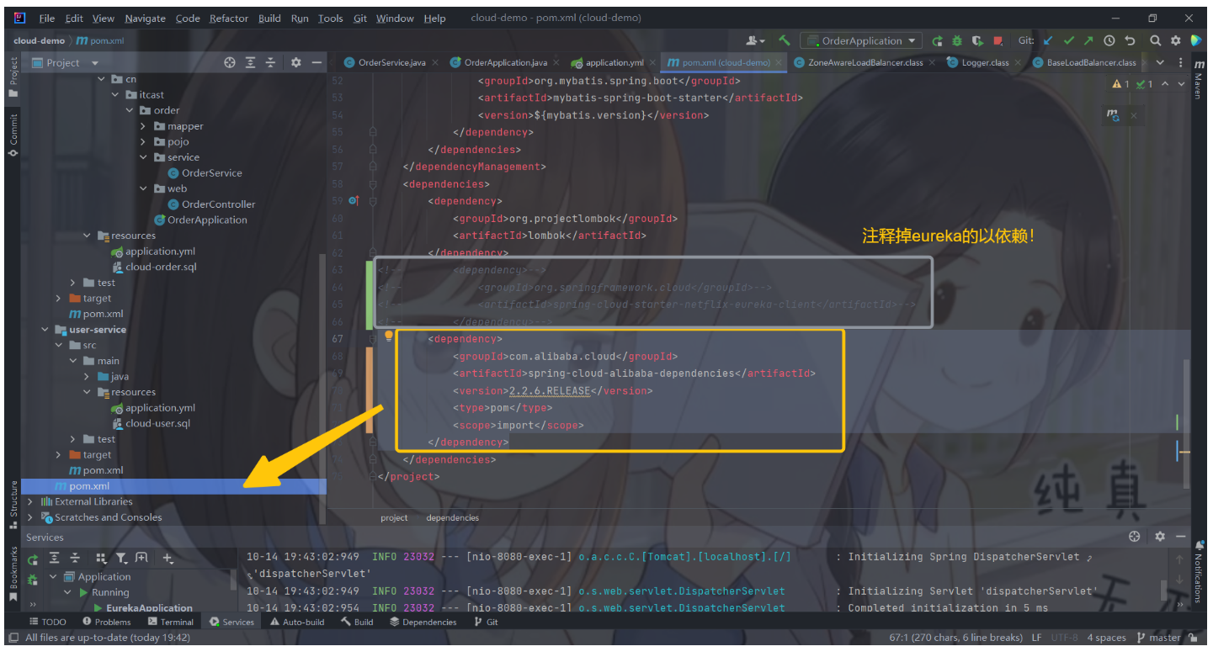Toggle the Notifications side tool window

(1198, 572)
